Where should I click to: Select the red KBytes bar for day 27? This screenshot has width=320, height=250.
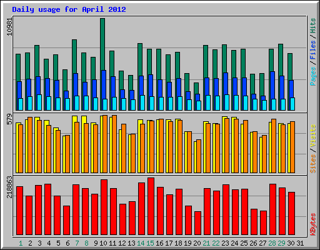pos(263,222)
